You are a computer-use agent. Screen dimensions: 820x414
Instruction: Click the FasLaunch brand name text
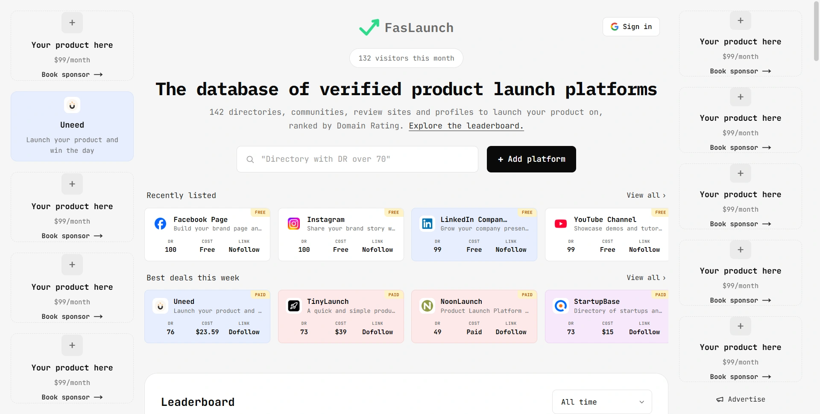click(x=419, y=28)
